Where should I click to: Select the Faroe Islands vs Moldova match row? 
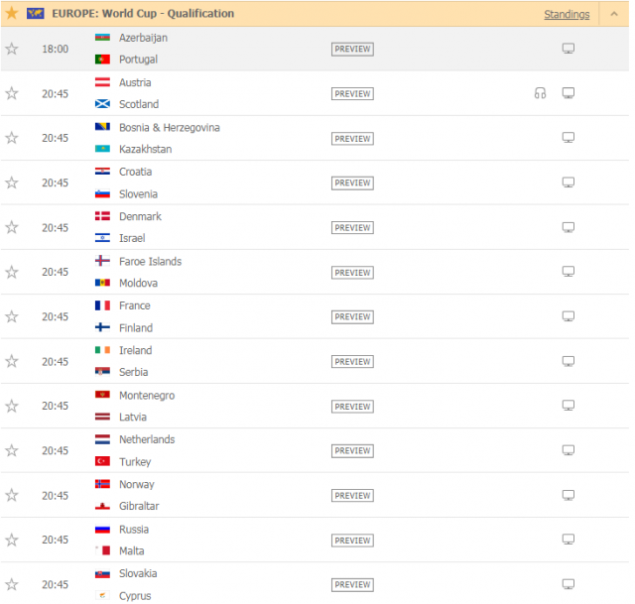coord(248,272)
